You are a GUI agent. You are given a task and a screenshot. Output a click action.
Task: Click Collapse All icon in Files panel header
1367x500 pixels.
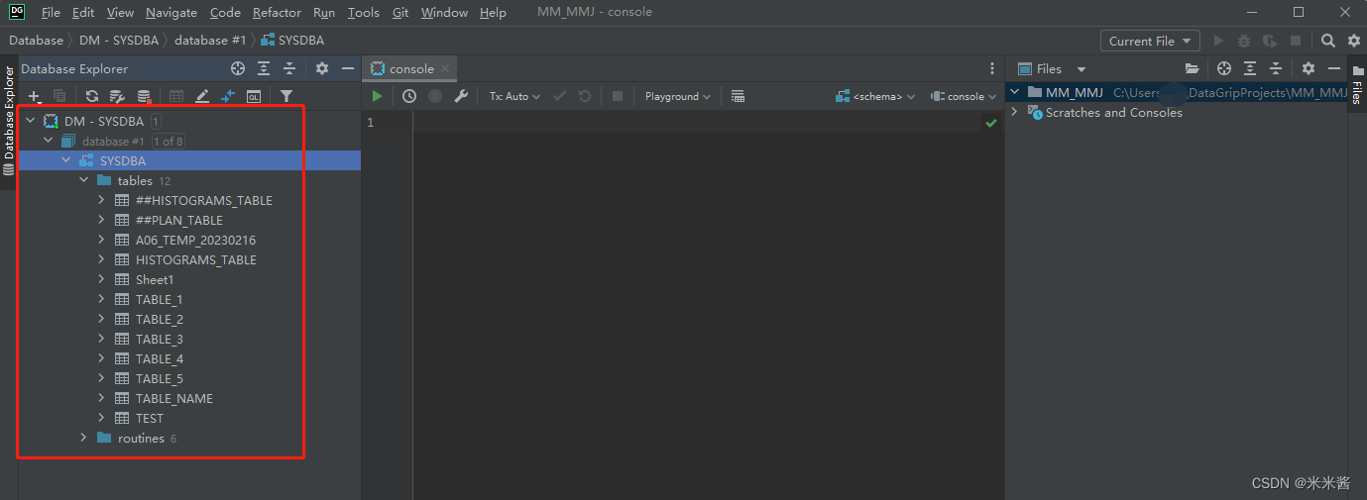[x=1276, y=68]
